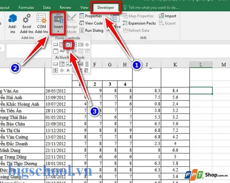Open ActiveX More Controls icon
230x183 pixels.
[86, 71]
